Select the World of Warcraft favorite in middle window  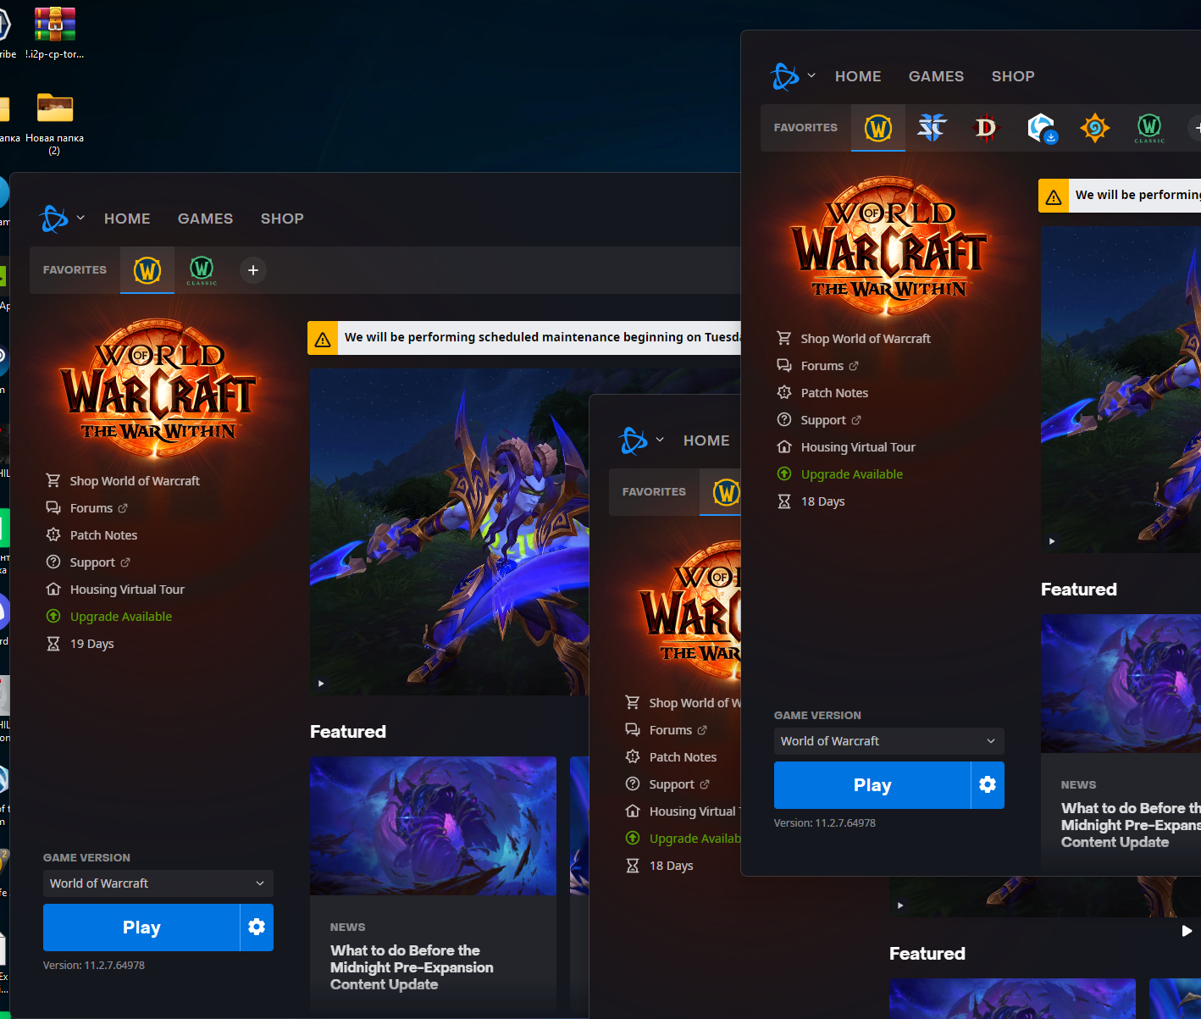point(726,492)
